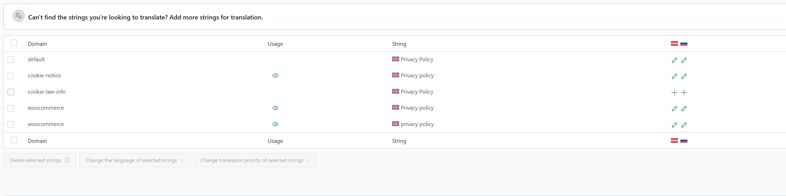Edit Russian translation for the default domain string
This screenshot has height=196, width=786.
[x=684, y=60]
